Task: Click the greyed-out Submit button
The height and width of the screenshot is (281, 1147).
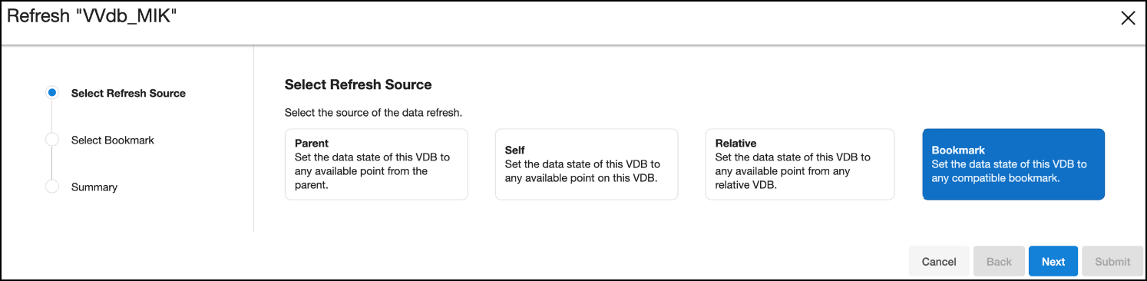Action: tap(1112, 262)
